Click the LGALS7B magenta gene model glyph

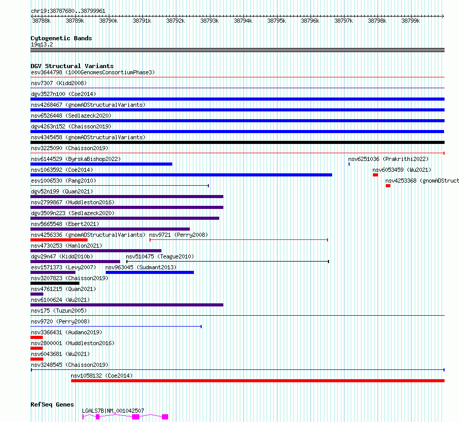(125, 417)
